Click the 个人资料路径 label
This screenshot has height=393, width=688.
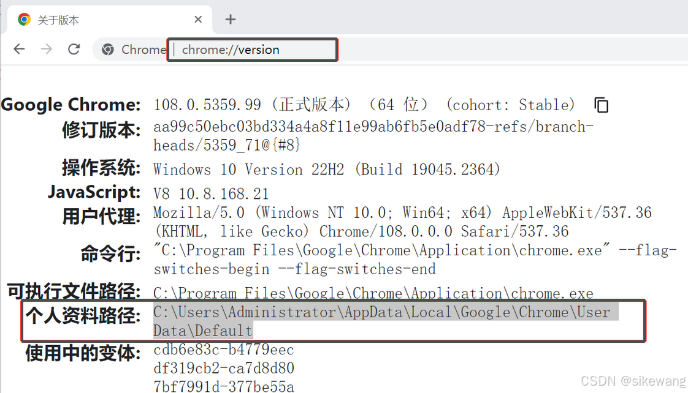point(83,315)
